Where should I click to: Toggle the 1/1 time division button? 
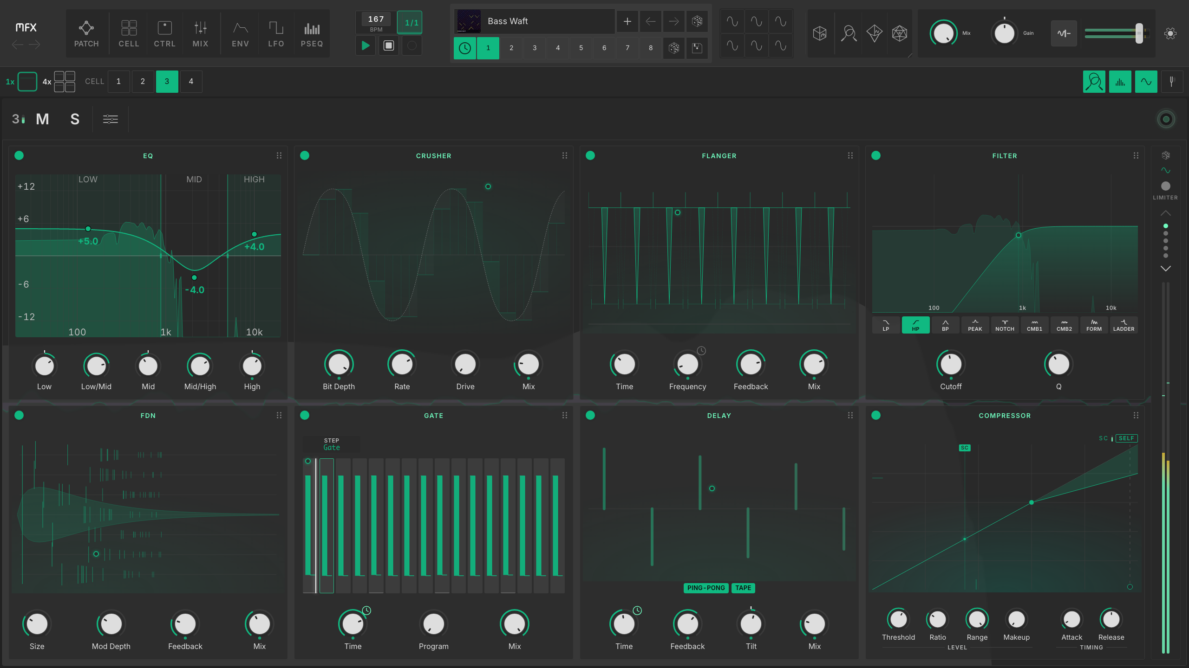[x=410, y=22]
